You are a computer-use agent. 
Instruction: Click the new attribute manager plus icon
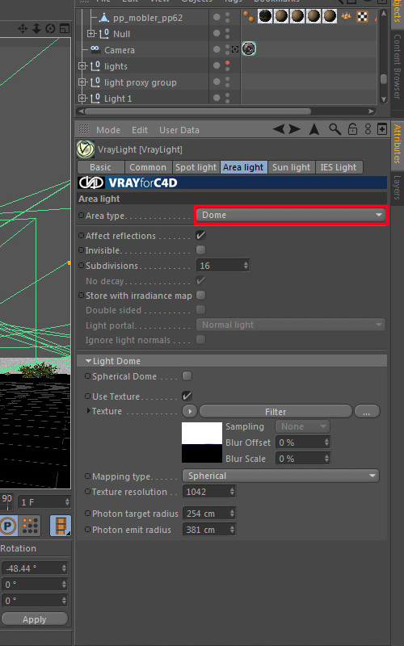click(x=382, y=129)
